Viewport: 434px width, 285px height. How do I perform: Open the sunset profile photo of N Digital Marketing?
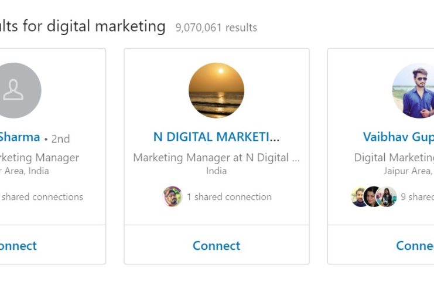216,90
